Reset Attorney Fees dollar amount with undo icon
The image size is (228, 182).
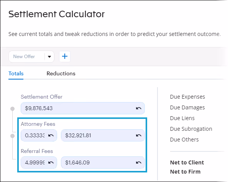138,136
